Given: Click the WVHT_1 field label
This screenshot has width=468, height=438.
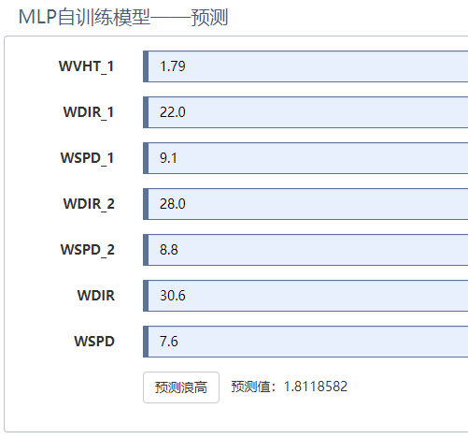Looking at the screenshot, I should point(87,66).
